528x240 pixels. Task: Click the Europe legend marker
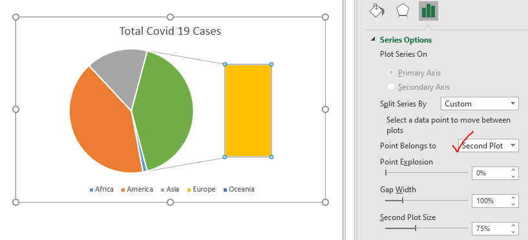(189, 190)
